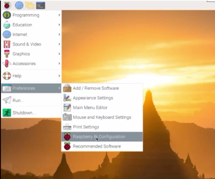Image resolution: width=215 pixels, height=179 pixels.
Task: Click the Add / Remove Software package icon
Action: tap(67, 88)
